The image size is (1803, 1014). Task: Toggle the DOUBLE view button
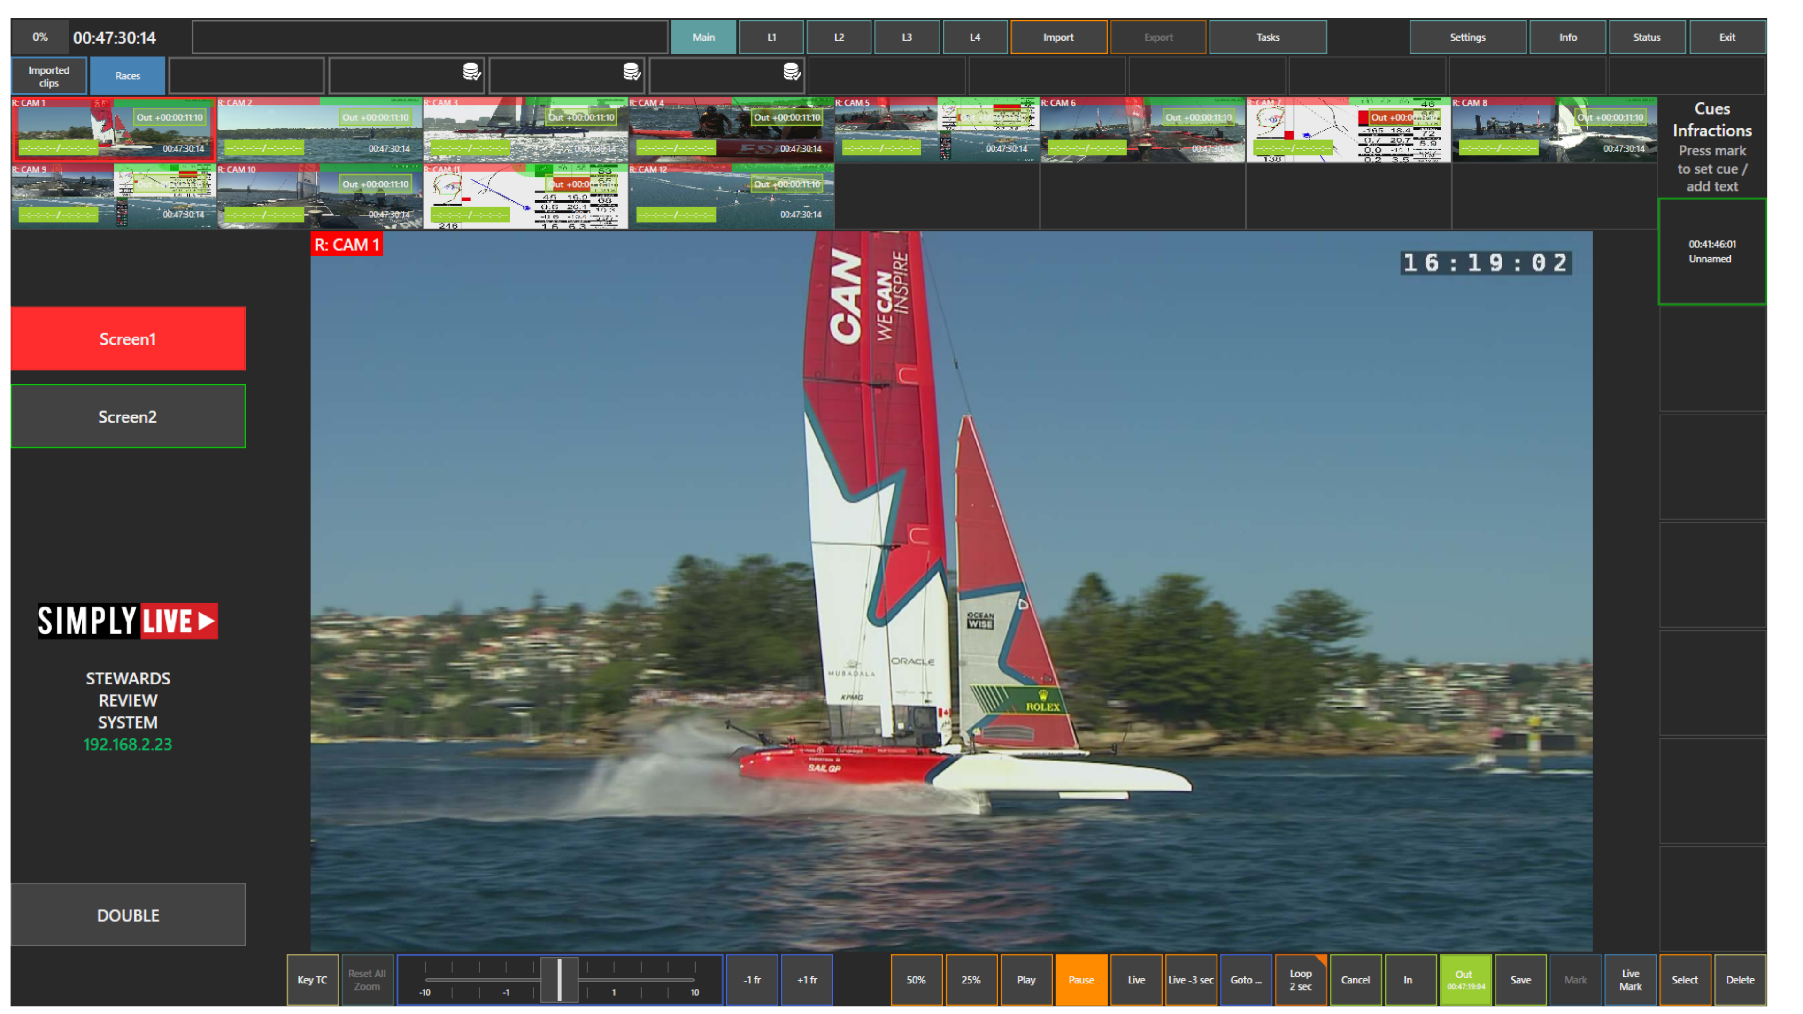tap(128, 914)
